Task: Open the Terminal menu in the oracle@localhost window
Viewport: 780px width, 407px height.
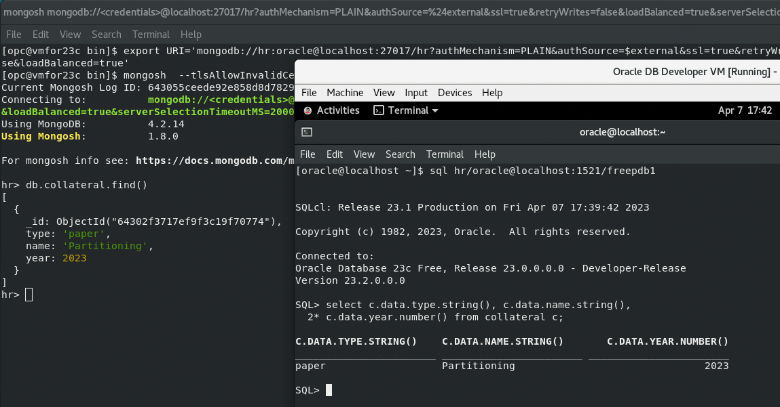Action: [x=445, y=154]
